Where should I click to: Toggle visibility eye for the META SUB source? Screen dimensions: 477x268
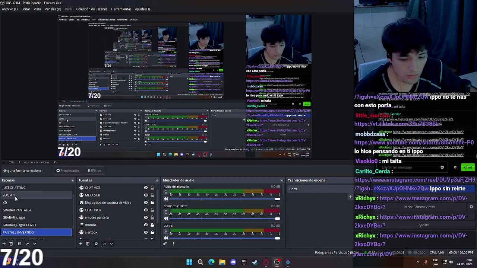coord(146,195)
